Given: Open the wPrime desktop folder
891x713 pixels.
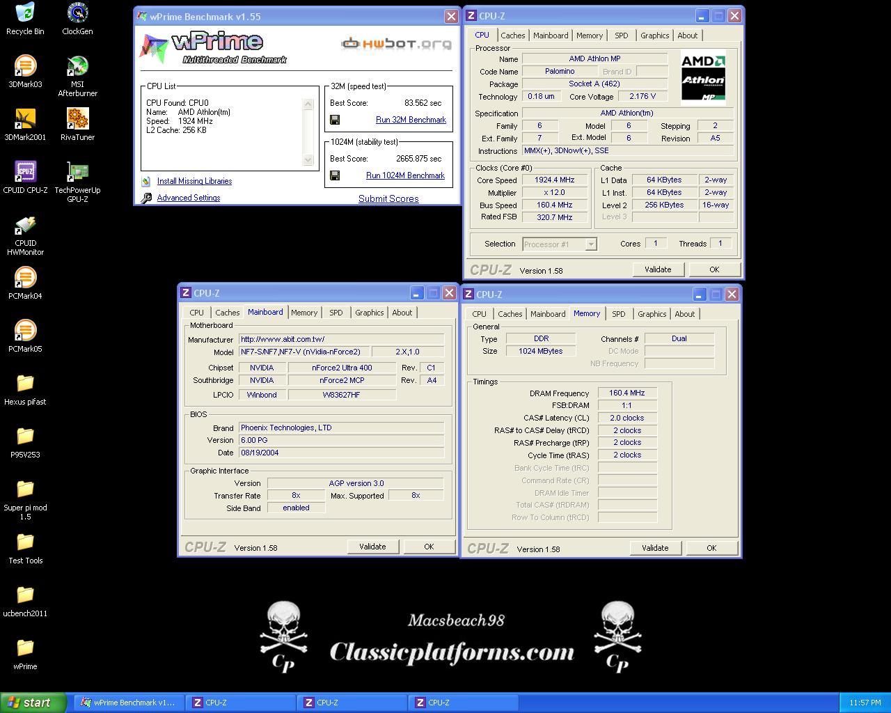Looking at the screenshot, I should coord(25,654).
